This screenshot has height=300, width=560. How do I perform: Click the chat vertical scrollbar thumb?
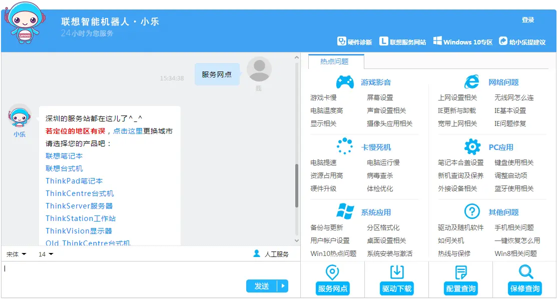297,185
